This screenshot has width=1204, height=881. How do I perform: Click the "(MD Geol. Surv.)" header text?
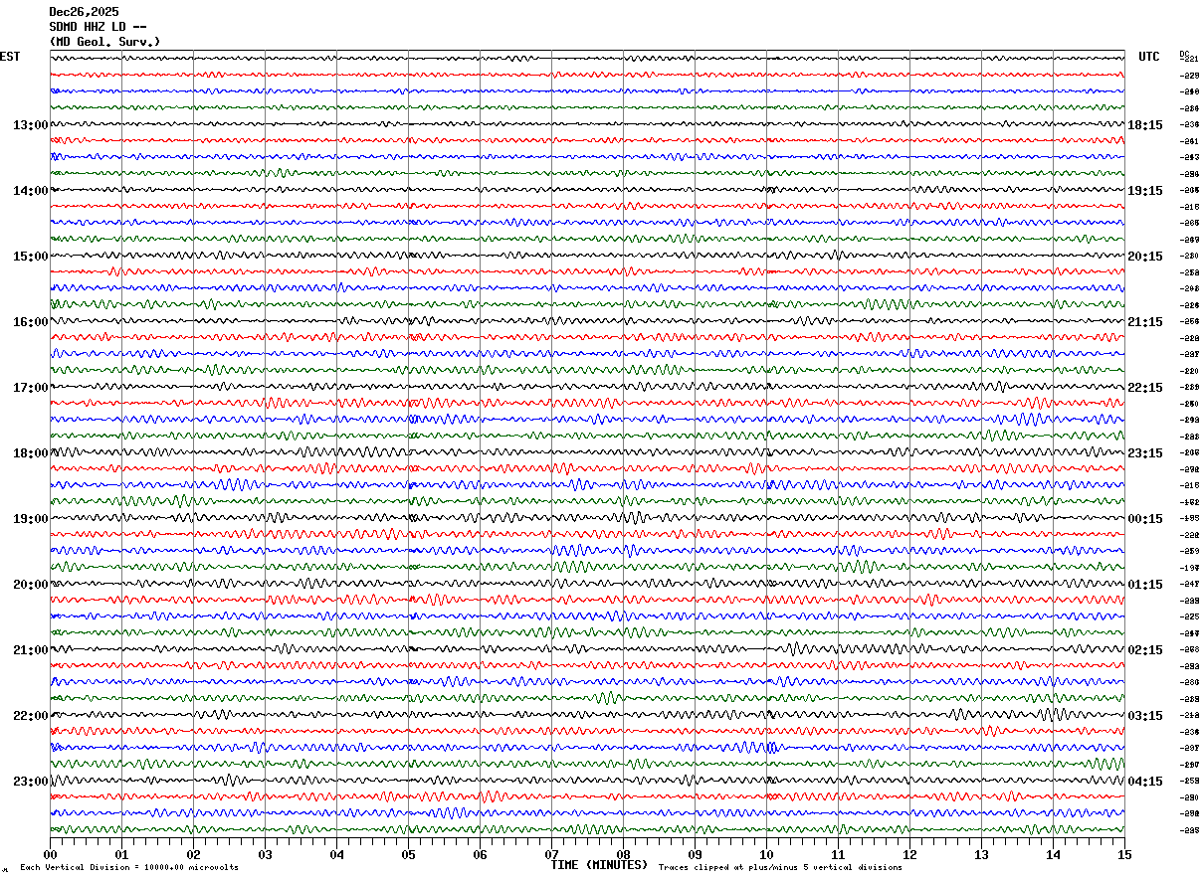point(104,42)
